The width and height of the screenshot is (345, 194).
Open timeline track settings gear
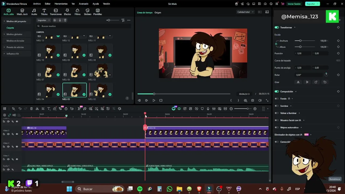5,115
